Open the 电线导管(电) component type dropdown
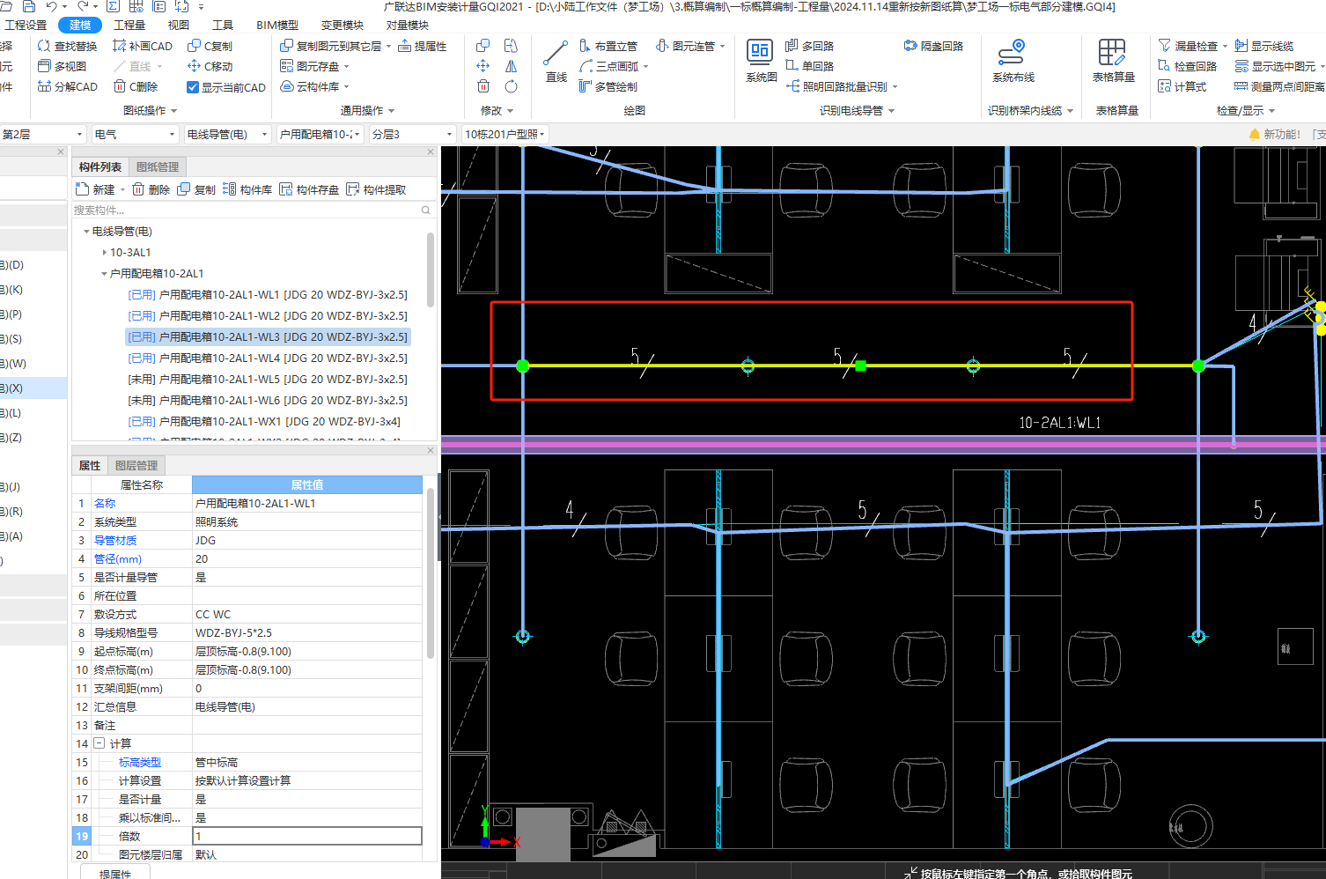Viewport: 1326px width, 879px height. (226, 134)
